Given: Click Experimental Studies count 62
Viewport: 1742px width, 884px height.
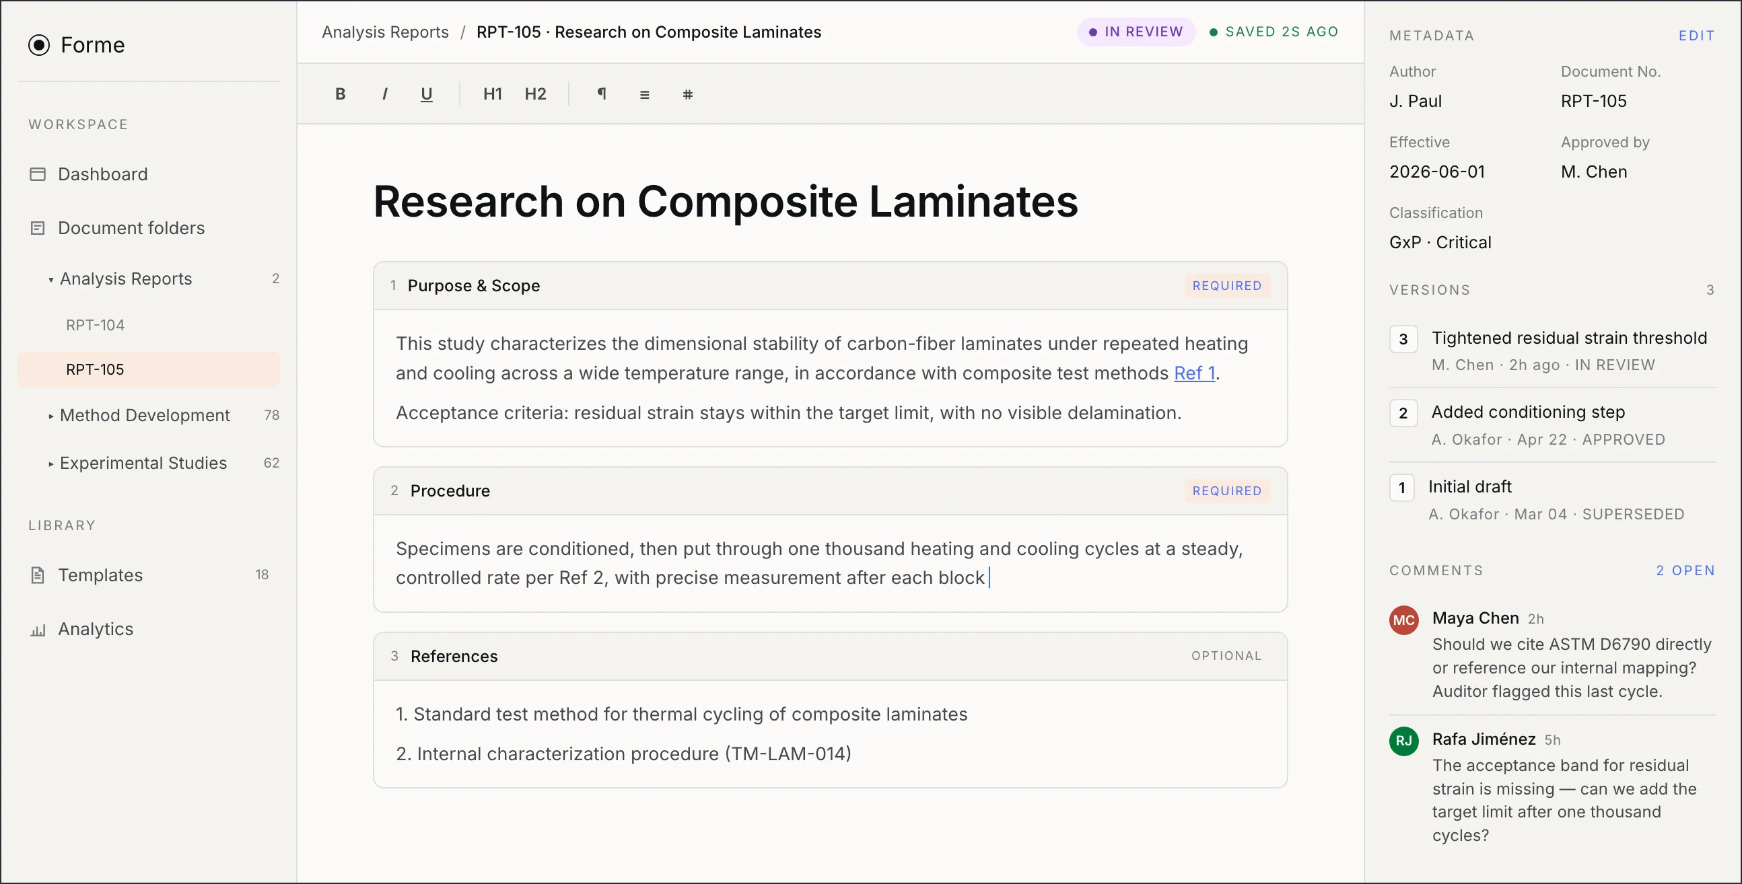Looking at the screenshot, I should [x=271, y=464].
